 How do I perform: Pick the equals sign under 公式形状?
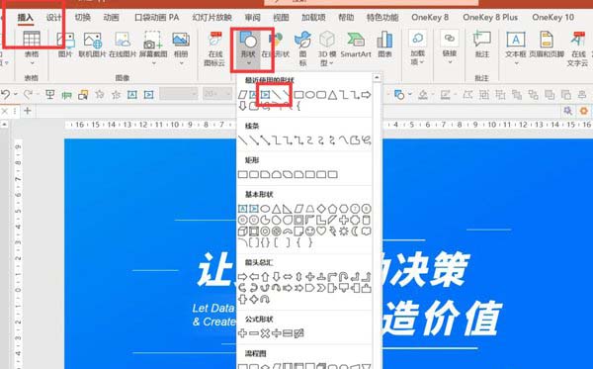coord(288,333)
